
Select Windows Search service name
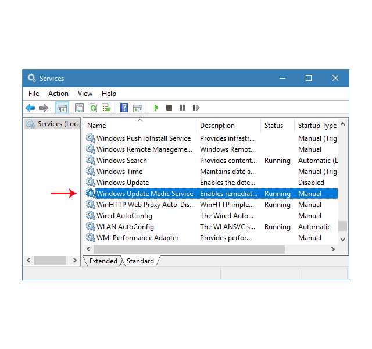tap(121, 161)
